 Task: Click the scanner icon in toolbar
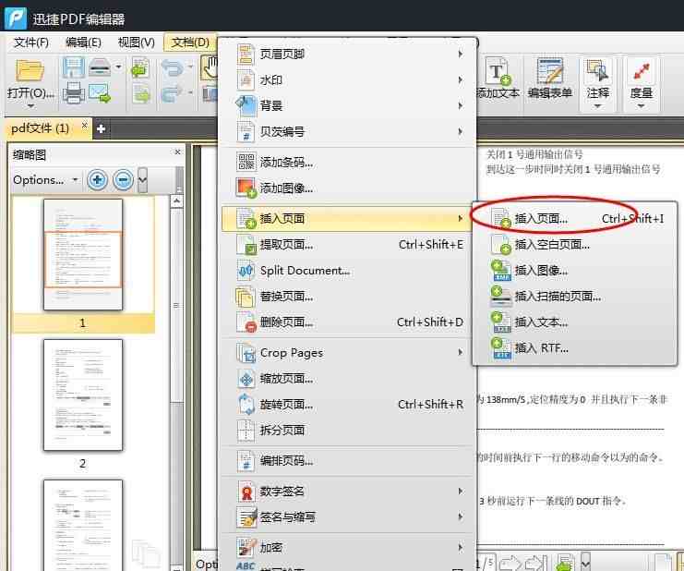coord(100,67)
